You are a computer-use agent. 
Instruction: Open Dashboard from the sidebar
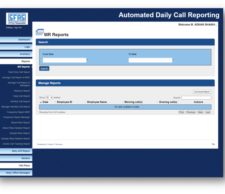click(x=24, y=40)
